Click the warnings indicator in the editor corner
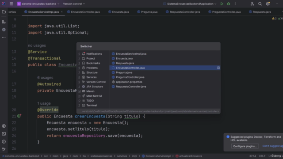 point(274,19)
